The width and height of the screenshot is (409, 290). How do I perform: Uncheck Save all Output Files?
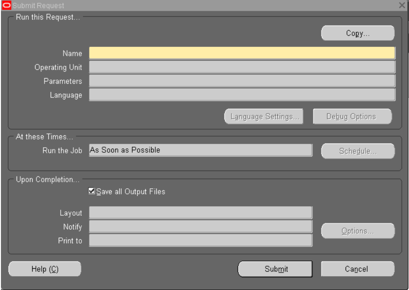92,192
